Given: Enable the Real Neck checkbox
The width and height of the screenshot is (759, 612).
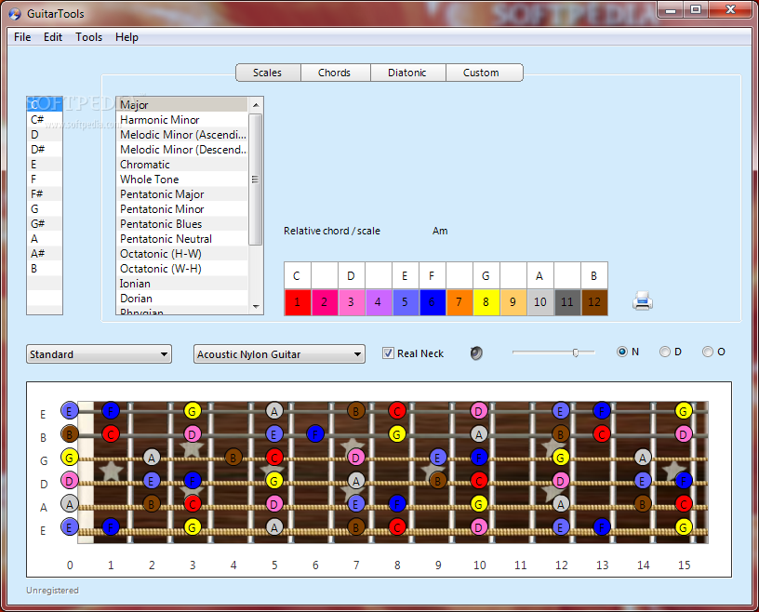Looking at the screenshot, I should [388, 353].
